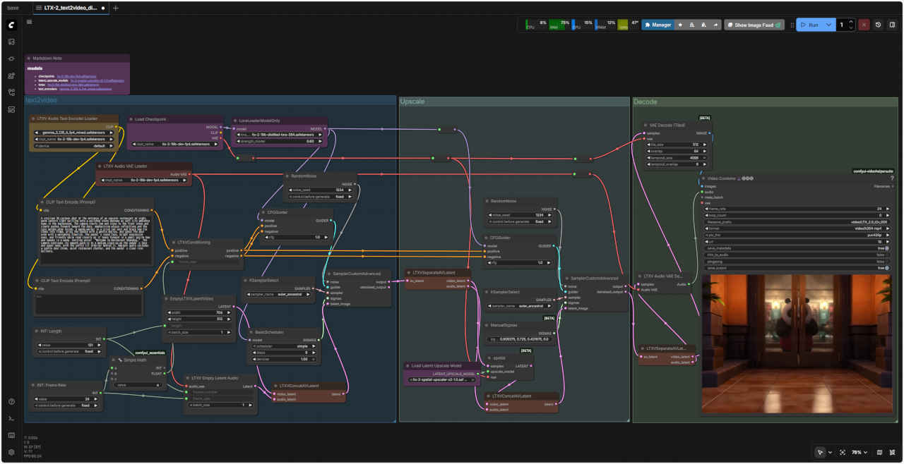
Task: Open the queue history icon in toolbar
Action: tap(878, 25)
